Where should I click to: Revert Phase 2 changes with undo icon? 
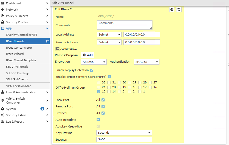click(x=179, y=10)
